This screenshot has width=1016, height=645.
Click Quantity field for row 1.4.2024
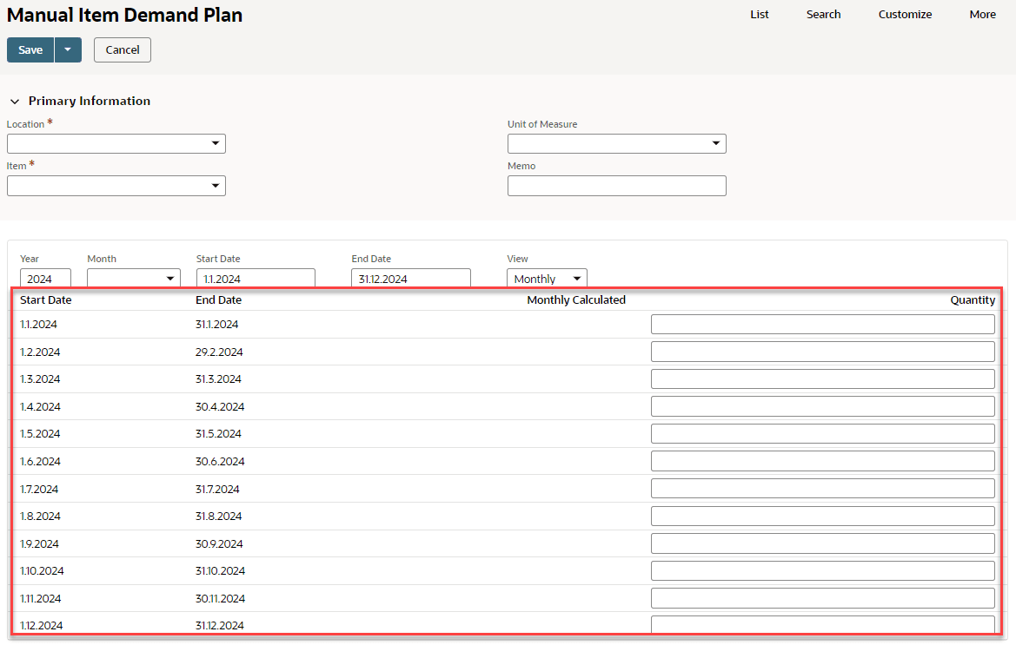pyautogui.click(x=822, y=406)
